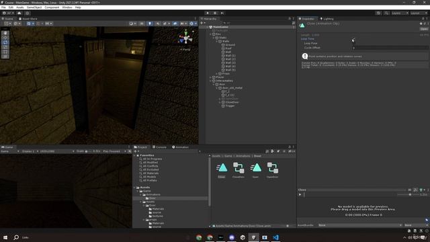Screen dimensions: 430x242
Task: Toggle hidden objects visibility in Scene
Action: click(x=175, y=24)
